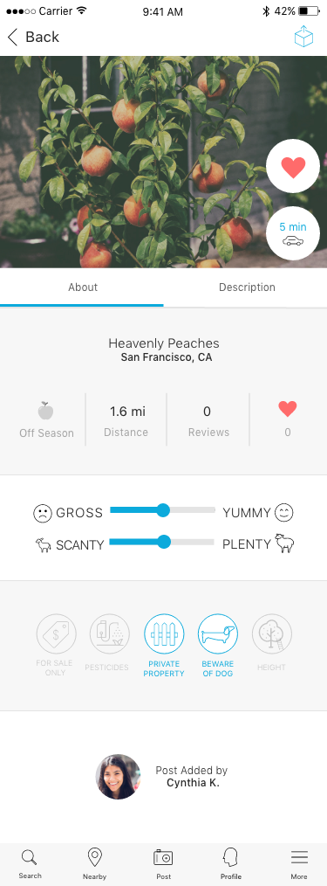Select the About tab

pyautogui.click(x=83, y=287)
